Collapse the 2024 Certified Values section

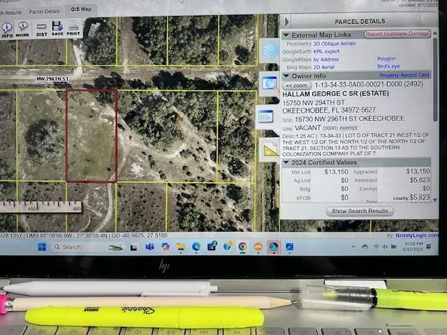pyautogui.click(x=286, y=163)
